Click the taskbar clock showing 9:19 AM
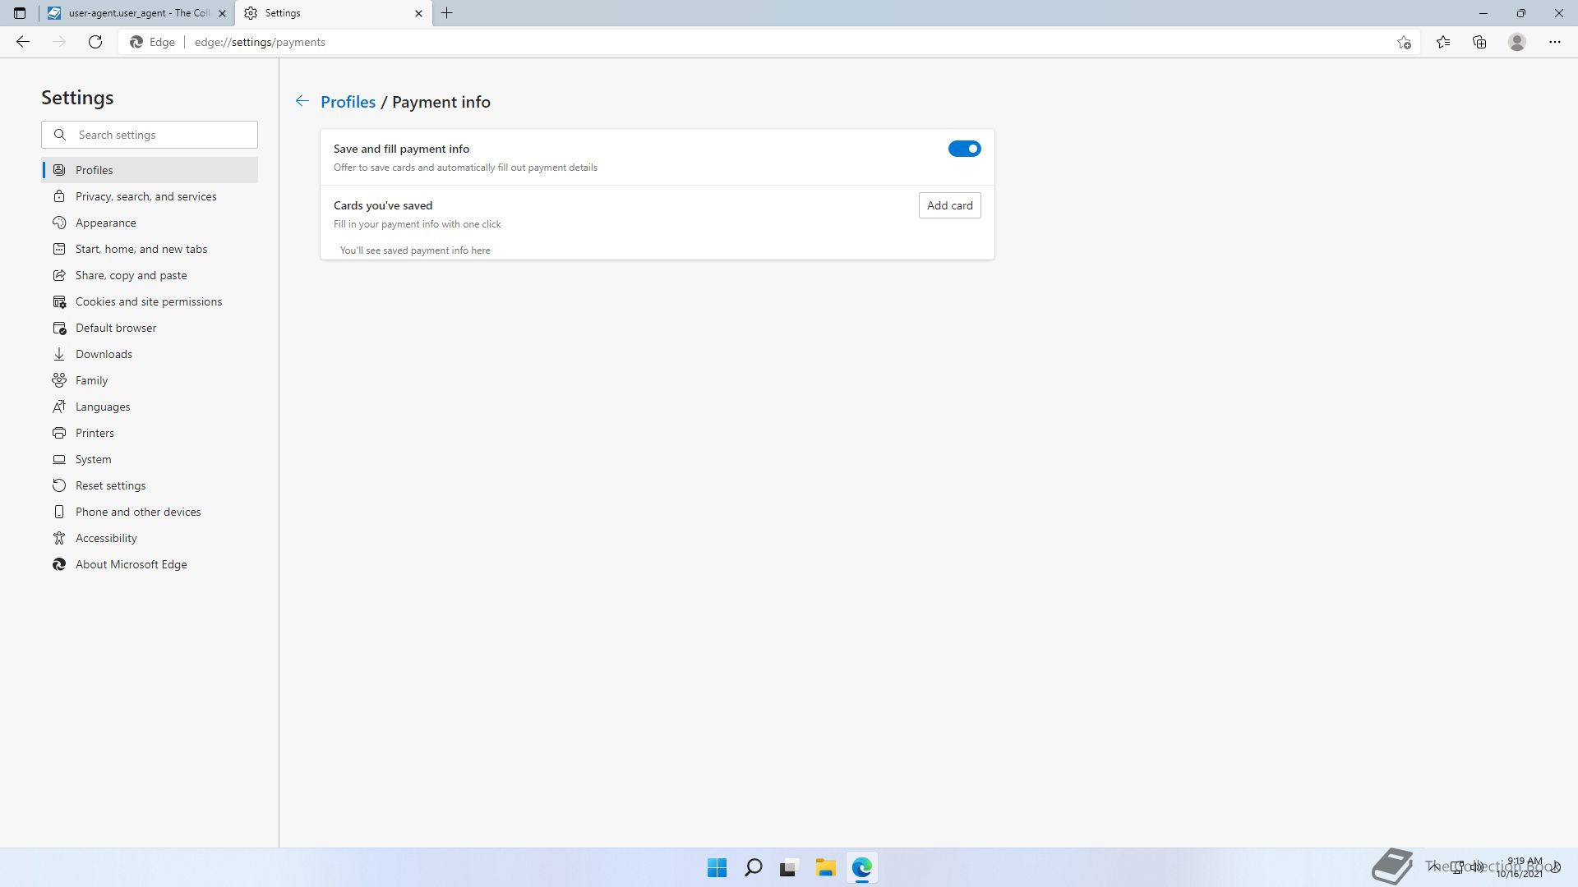The height and width of the screenshot is (887, 1578). 1520,867
